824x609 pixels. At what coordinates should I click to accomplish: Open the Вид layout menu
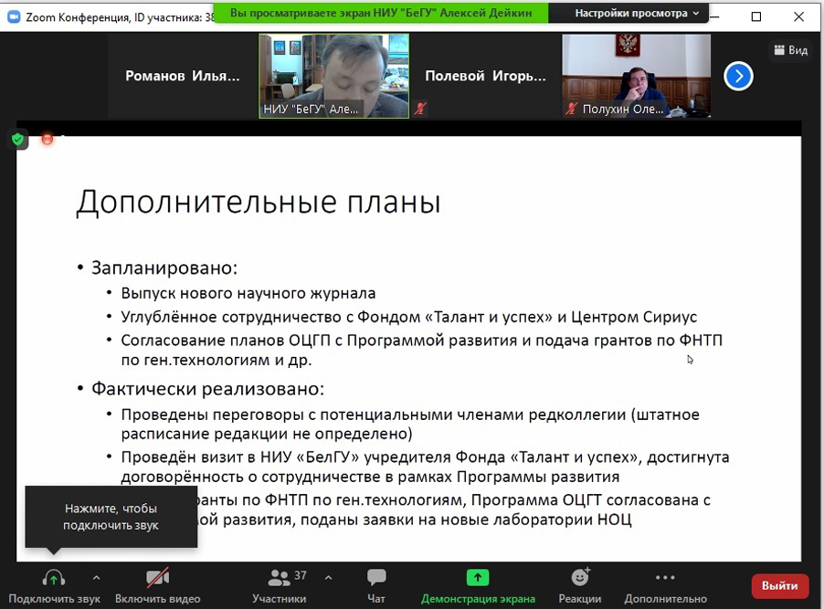point(790,50)
